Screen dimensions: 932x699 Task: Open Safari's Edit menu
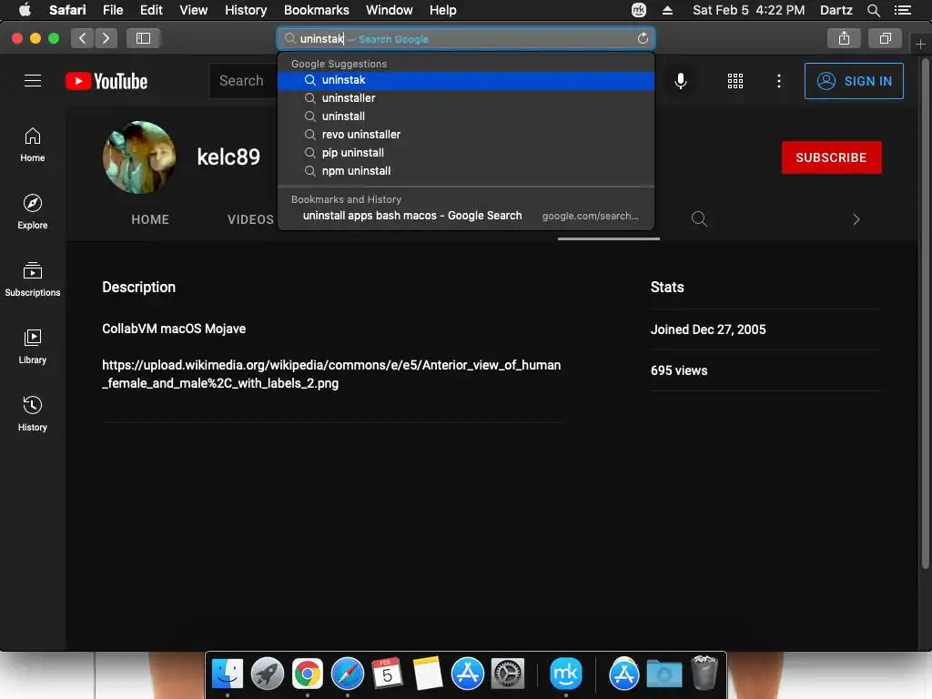coord(151,10)
